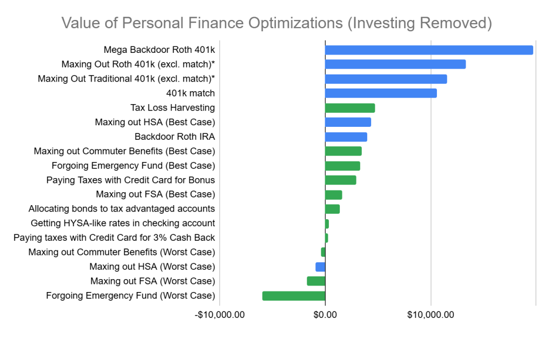Image resolution: width=552 pixels, height=339 pixels.
Task: Select the Maxing out HSA (Worst Case) bar
Action: click(320, 267)
